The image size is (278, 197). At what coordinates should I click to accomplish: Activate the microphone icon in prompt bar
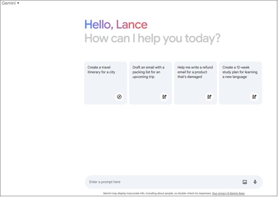tap(255, 182)
